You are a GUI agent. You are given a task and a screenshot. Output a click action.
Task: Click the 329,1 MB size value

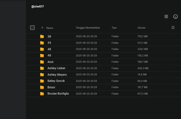pos(143,49)
